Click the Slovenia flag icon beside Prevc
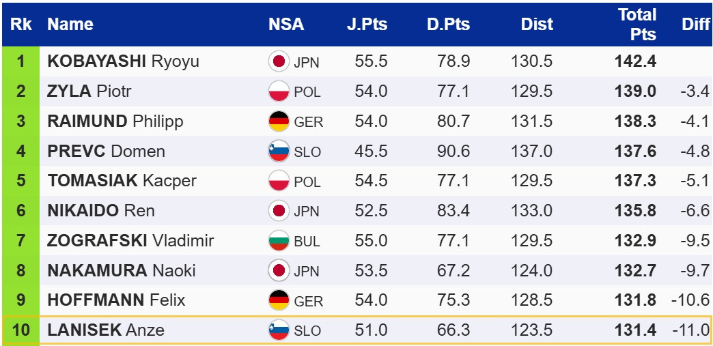Image resolution: width=713 pixels, height=346 pixels. click(x=278, y=152)
